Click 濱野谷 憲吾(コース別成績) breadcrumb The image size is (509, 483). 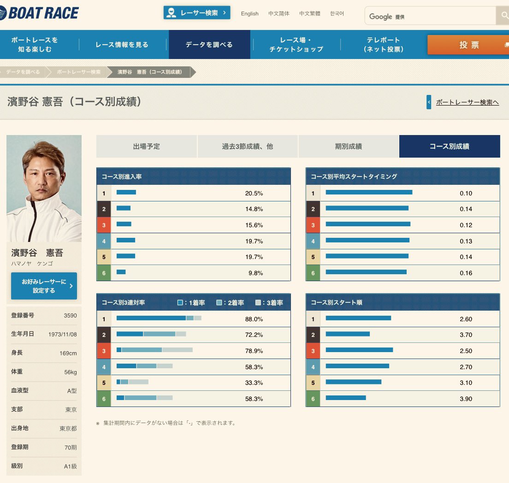(x=150, y=72)
